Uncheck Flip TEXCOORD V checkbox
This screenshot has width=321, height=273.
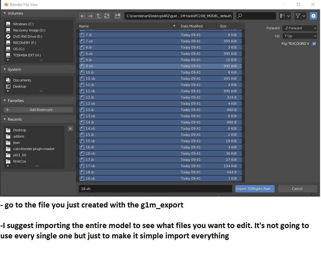314,44
